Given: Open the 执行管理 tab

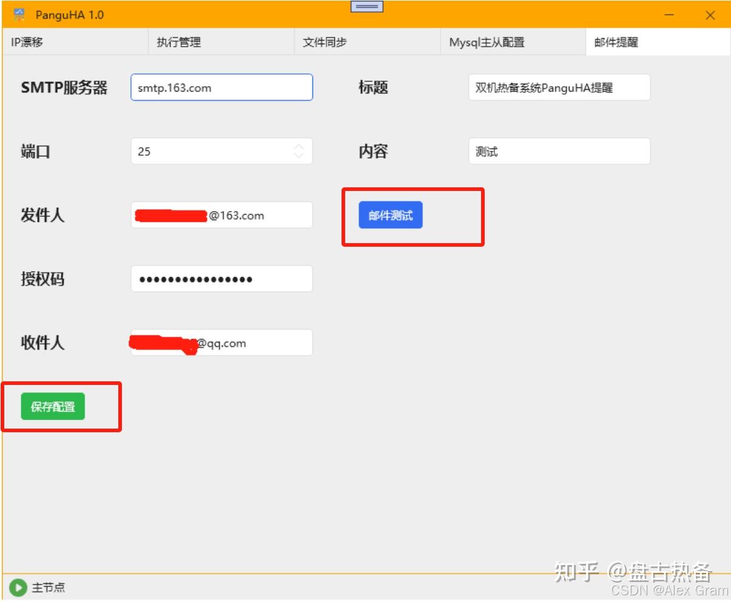Looking at the screenshot, I should tap(178, 42).
